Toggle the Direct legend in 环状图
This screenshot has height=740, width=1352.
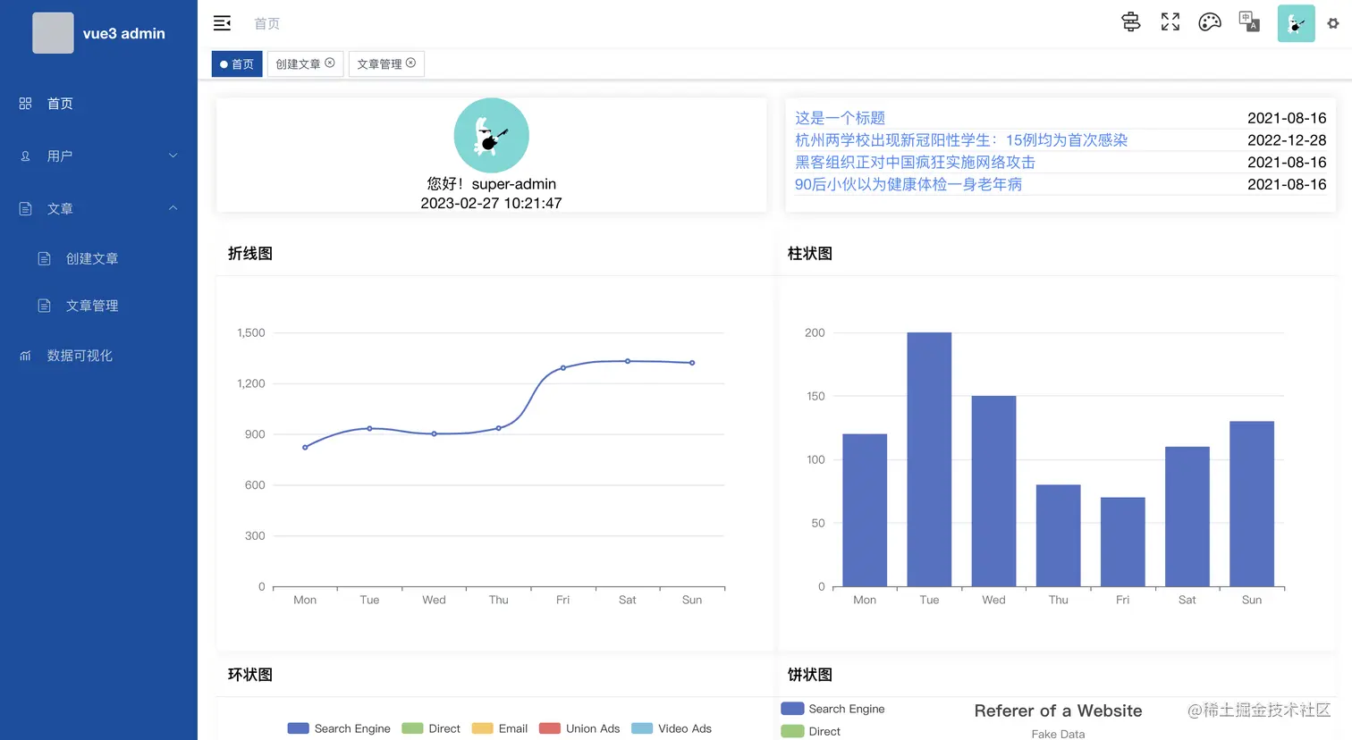[431, 728]
